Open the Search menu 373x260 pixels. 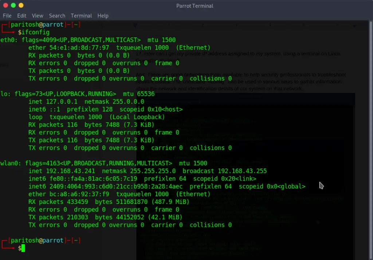pyautogui.click(x=57, y=16)
